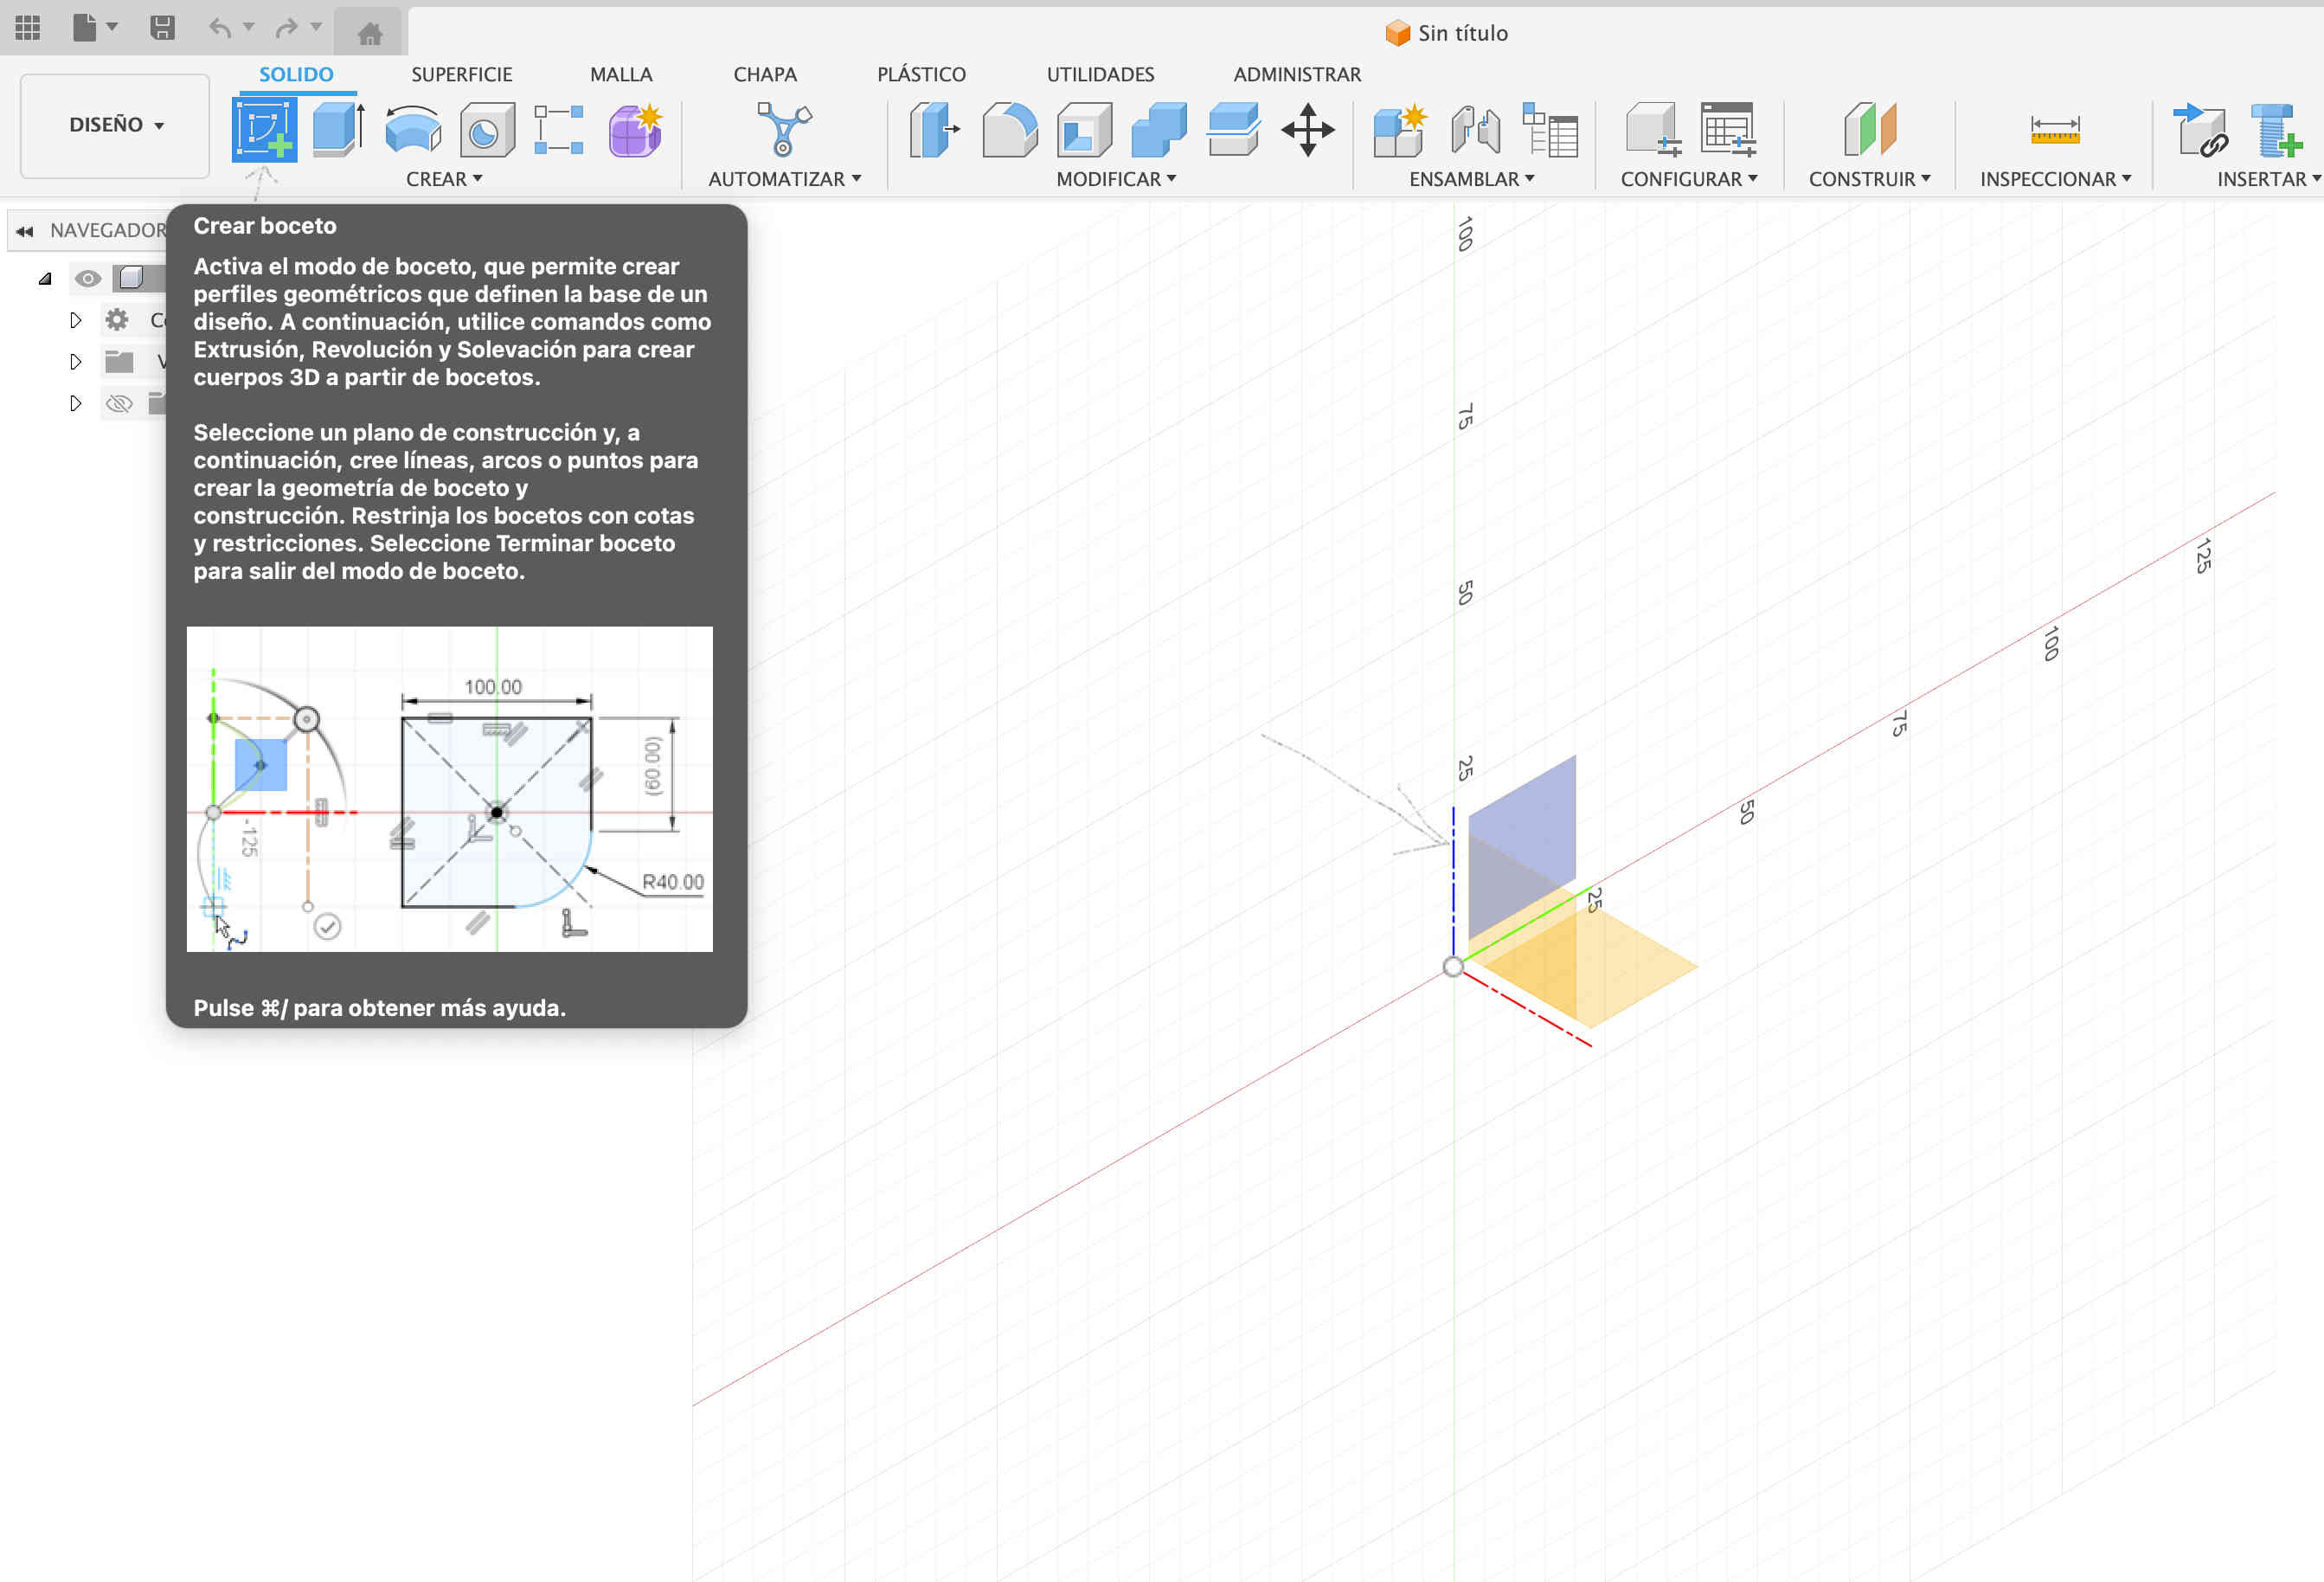Select the Move/Copy arrows icon

click(1307, 130)
